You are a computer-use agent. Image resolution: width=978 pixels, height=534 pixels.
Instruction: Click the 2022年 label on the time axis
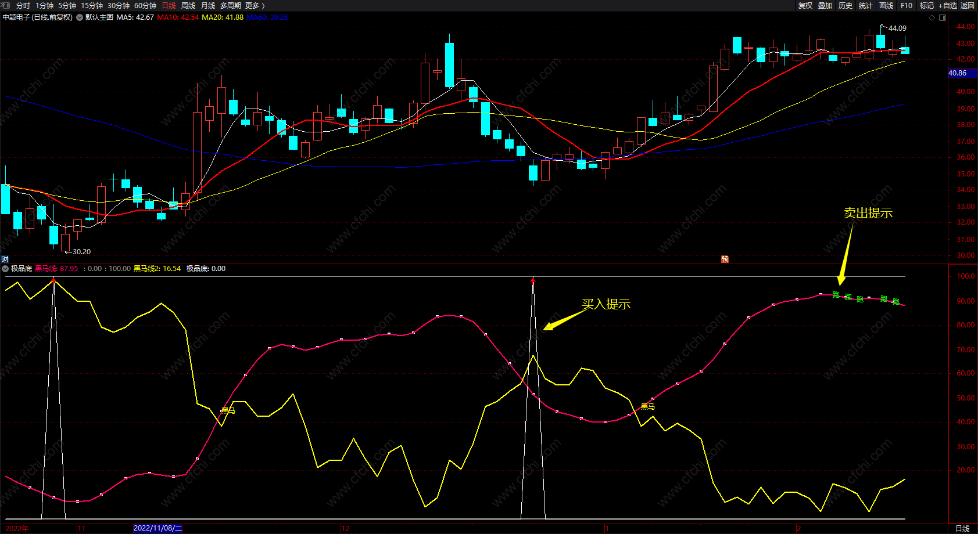coord(17,528)
